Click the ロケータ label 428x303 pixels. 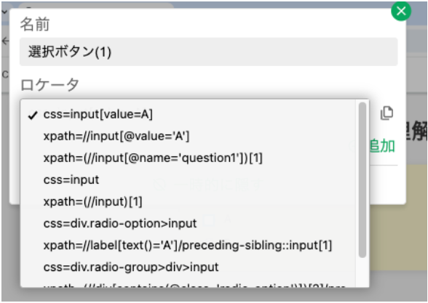coord(49,85)
